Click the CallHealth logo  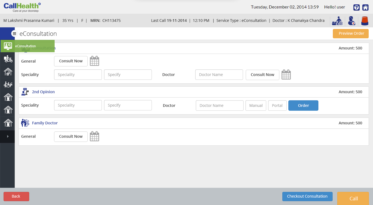tap(22, 7)
